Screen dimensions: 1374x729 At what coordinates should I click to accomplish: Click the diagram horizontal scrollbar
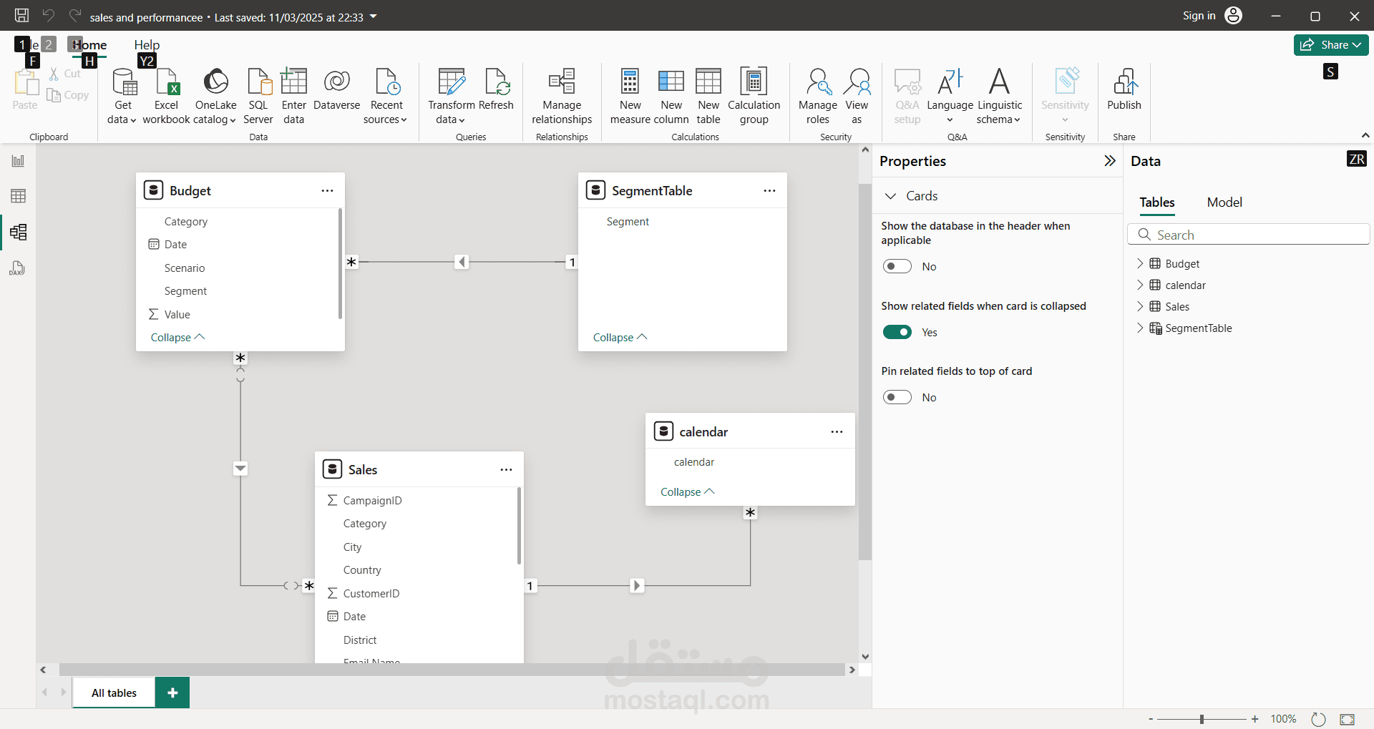pos(452,670)
